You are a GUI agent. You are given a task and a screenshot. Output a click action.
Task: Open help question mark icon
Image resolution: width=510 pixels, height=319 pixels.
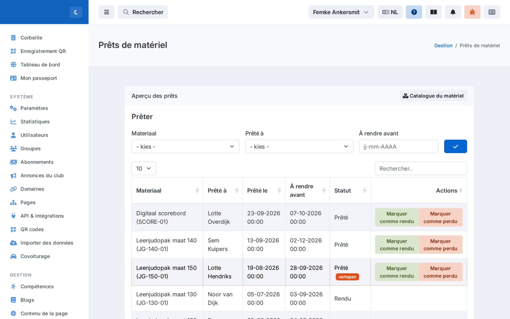click(x=414, y=12)
